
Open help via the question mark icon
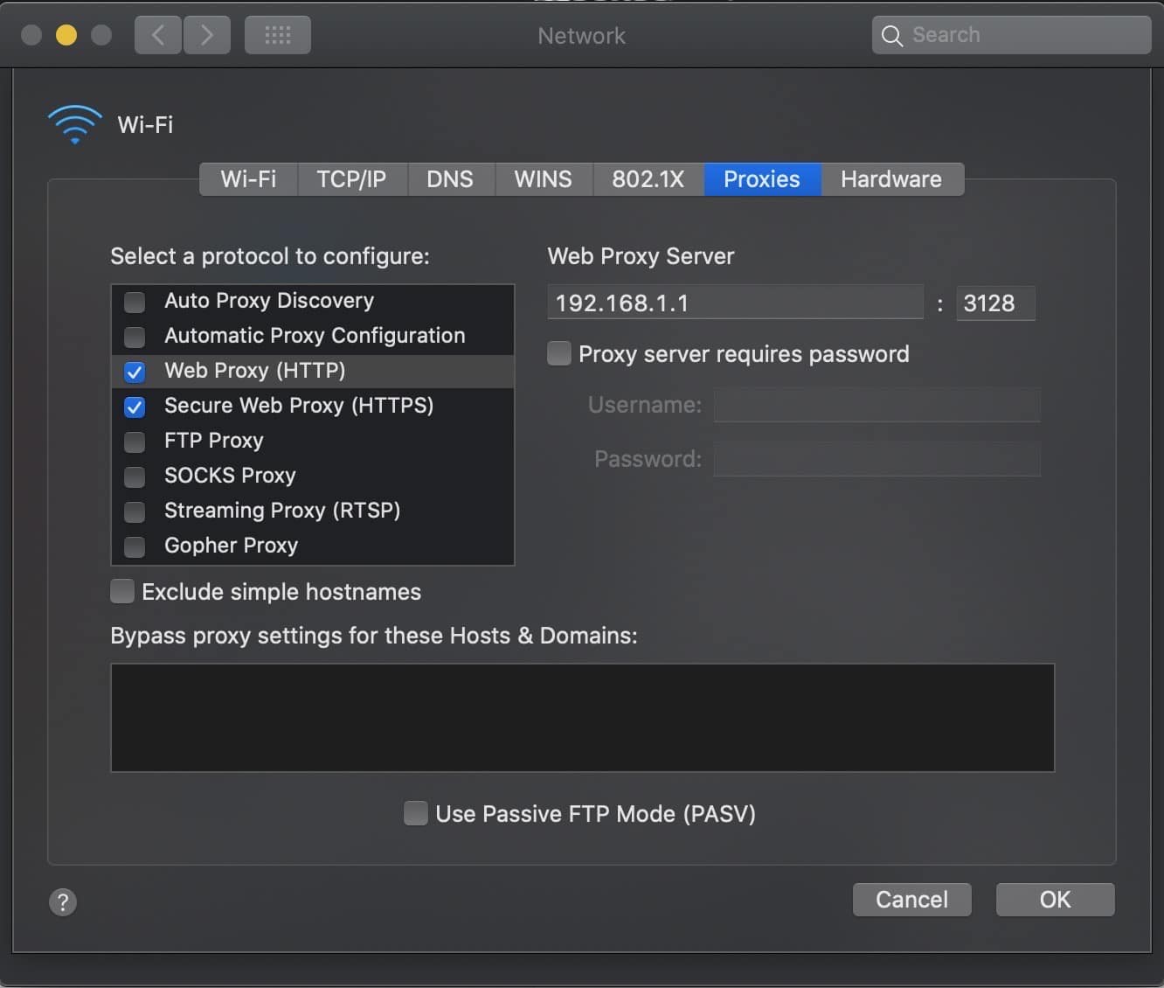pos(62,901)
